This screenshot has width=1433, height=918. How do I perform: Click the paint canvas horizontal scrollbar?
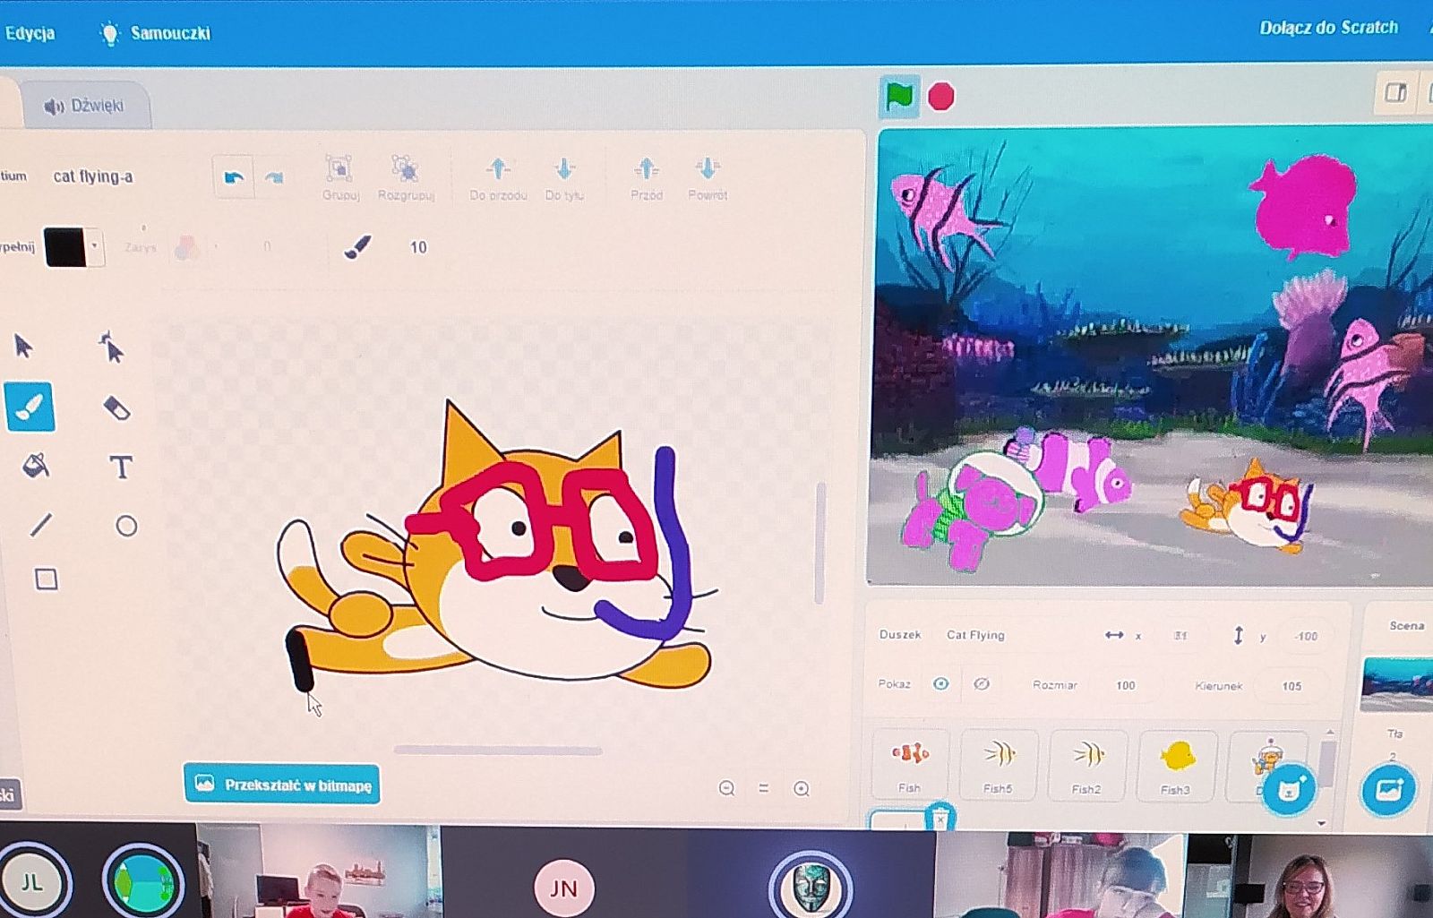click(498, 751)
